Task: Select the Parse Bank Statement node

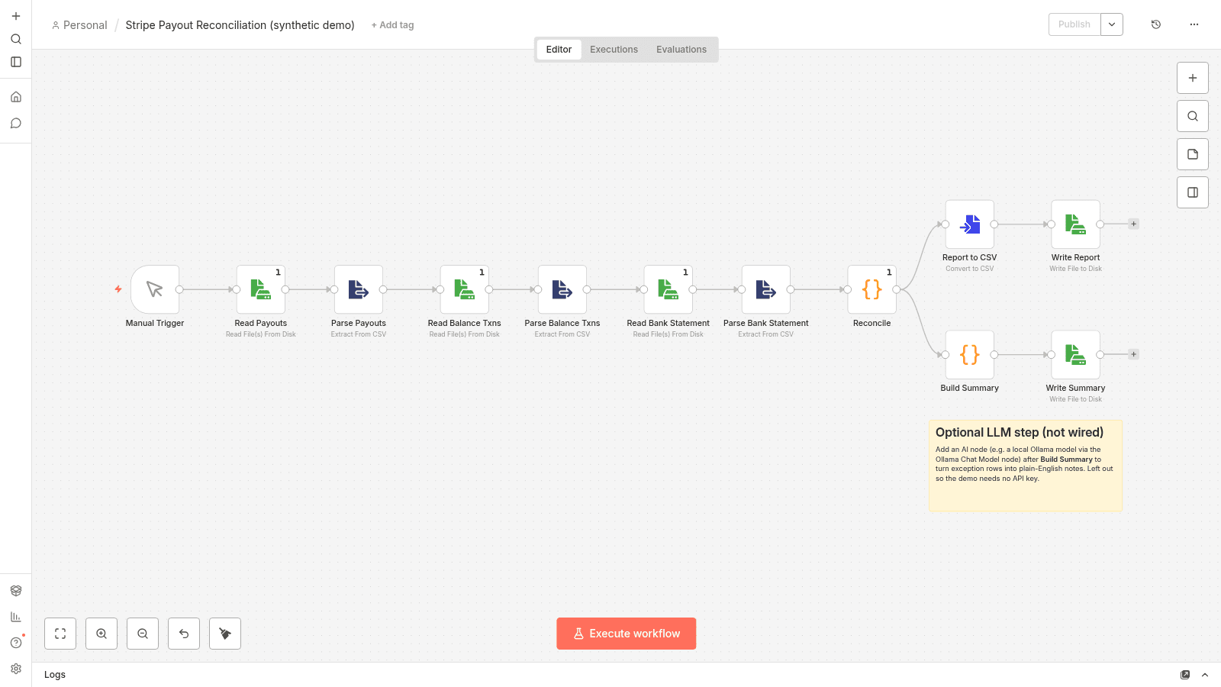Action: [766, 289]
